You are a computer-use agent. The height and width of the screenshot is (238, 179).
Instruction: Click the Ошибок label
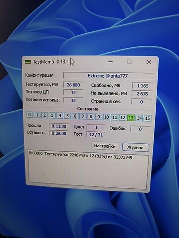pos(118,128)
